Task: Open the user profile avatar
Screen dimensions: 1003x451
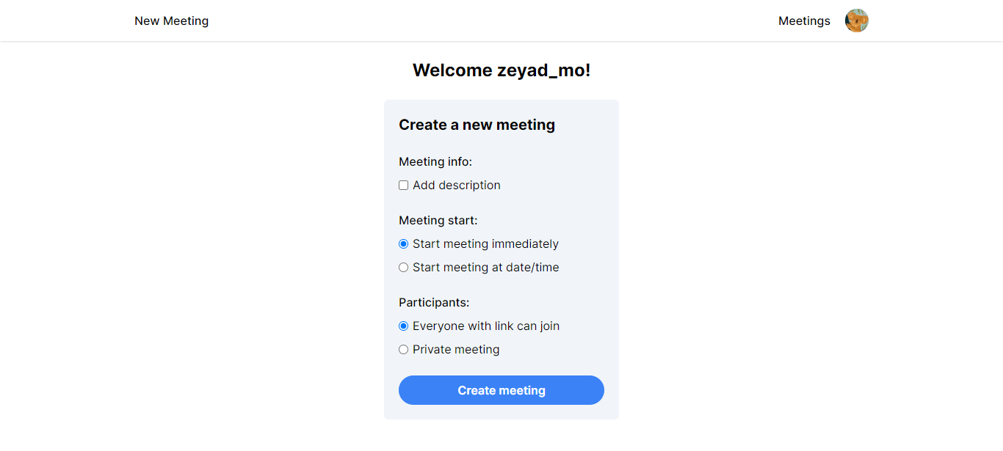Action: click(857, 21)
